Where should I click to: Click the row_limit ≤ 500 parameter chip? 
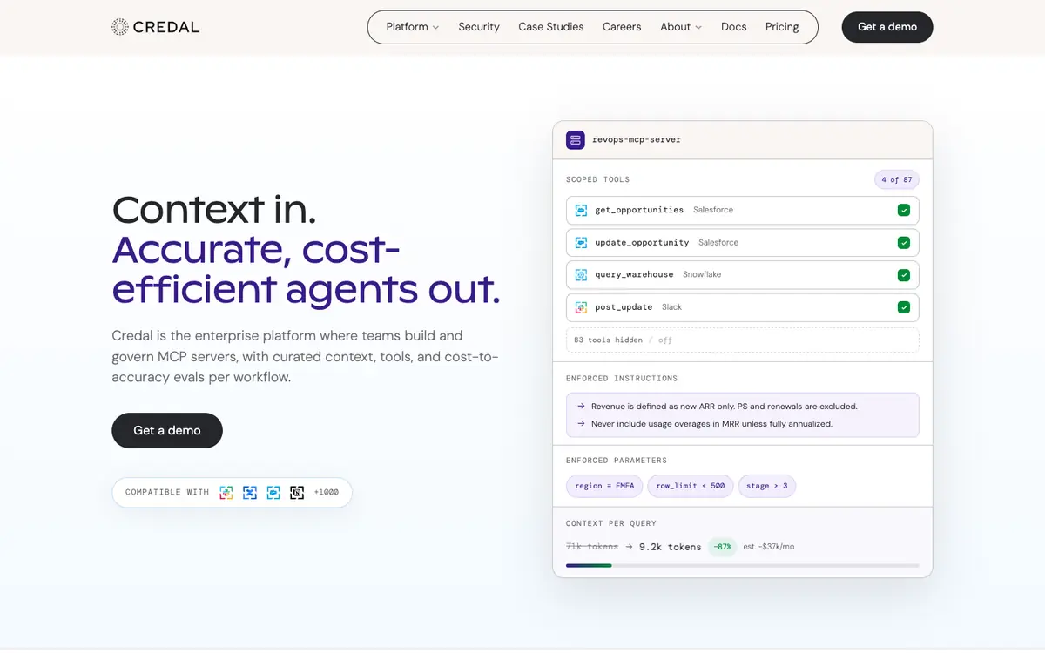(x=691, y=486)
